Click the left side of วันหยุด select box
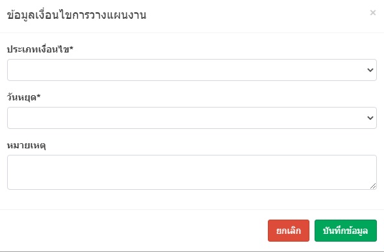Screen dimensions: 384x252 [49, 118]
